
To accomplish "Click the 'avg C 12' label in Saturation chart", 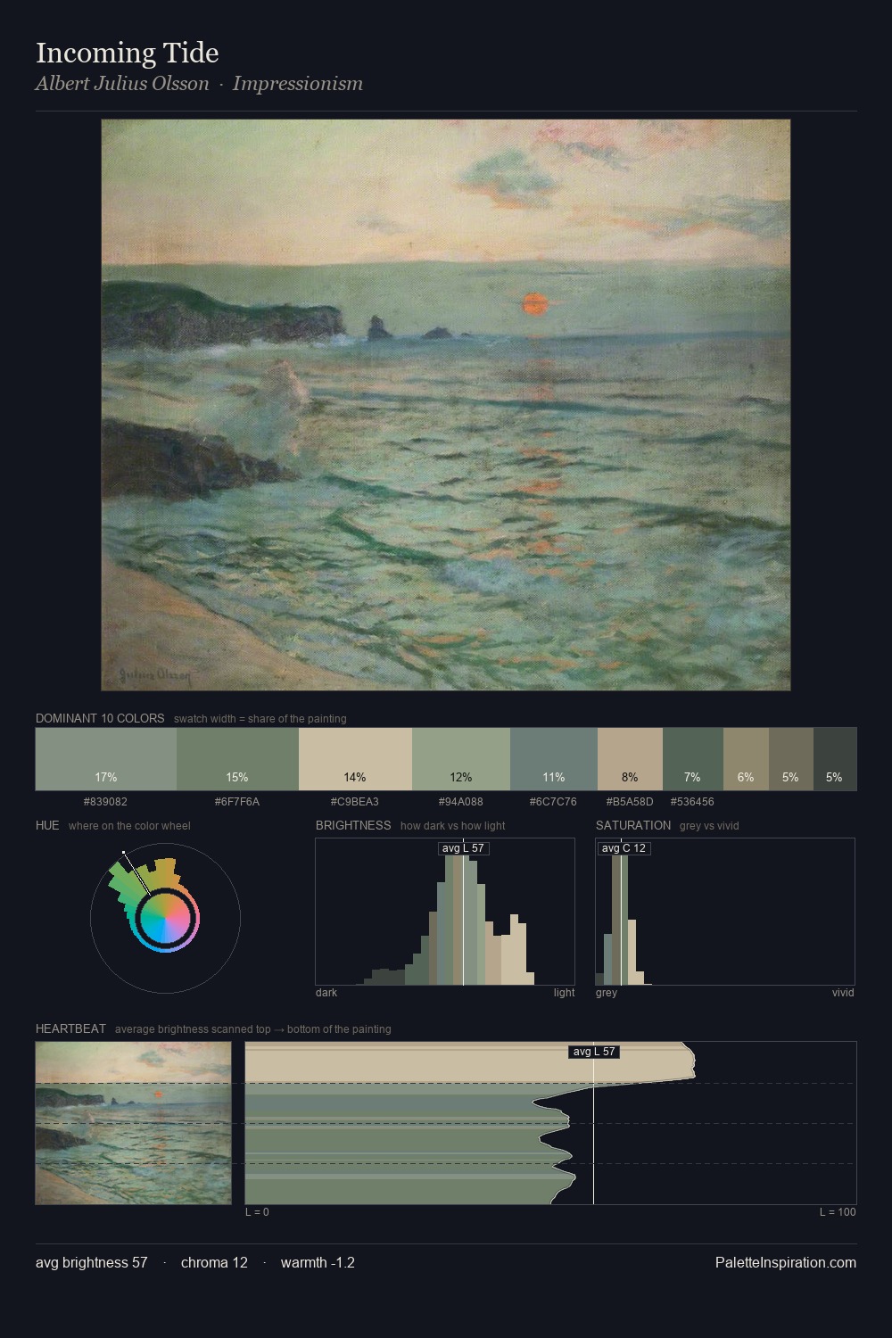I will pos(624,848).
